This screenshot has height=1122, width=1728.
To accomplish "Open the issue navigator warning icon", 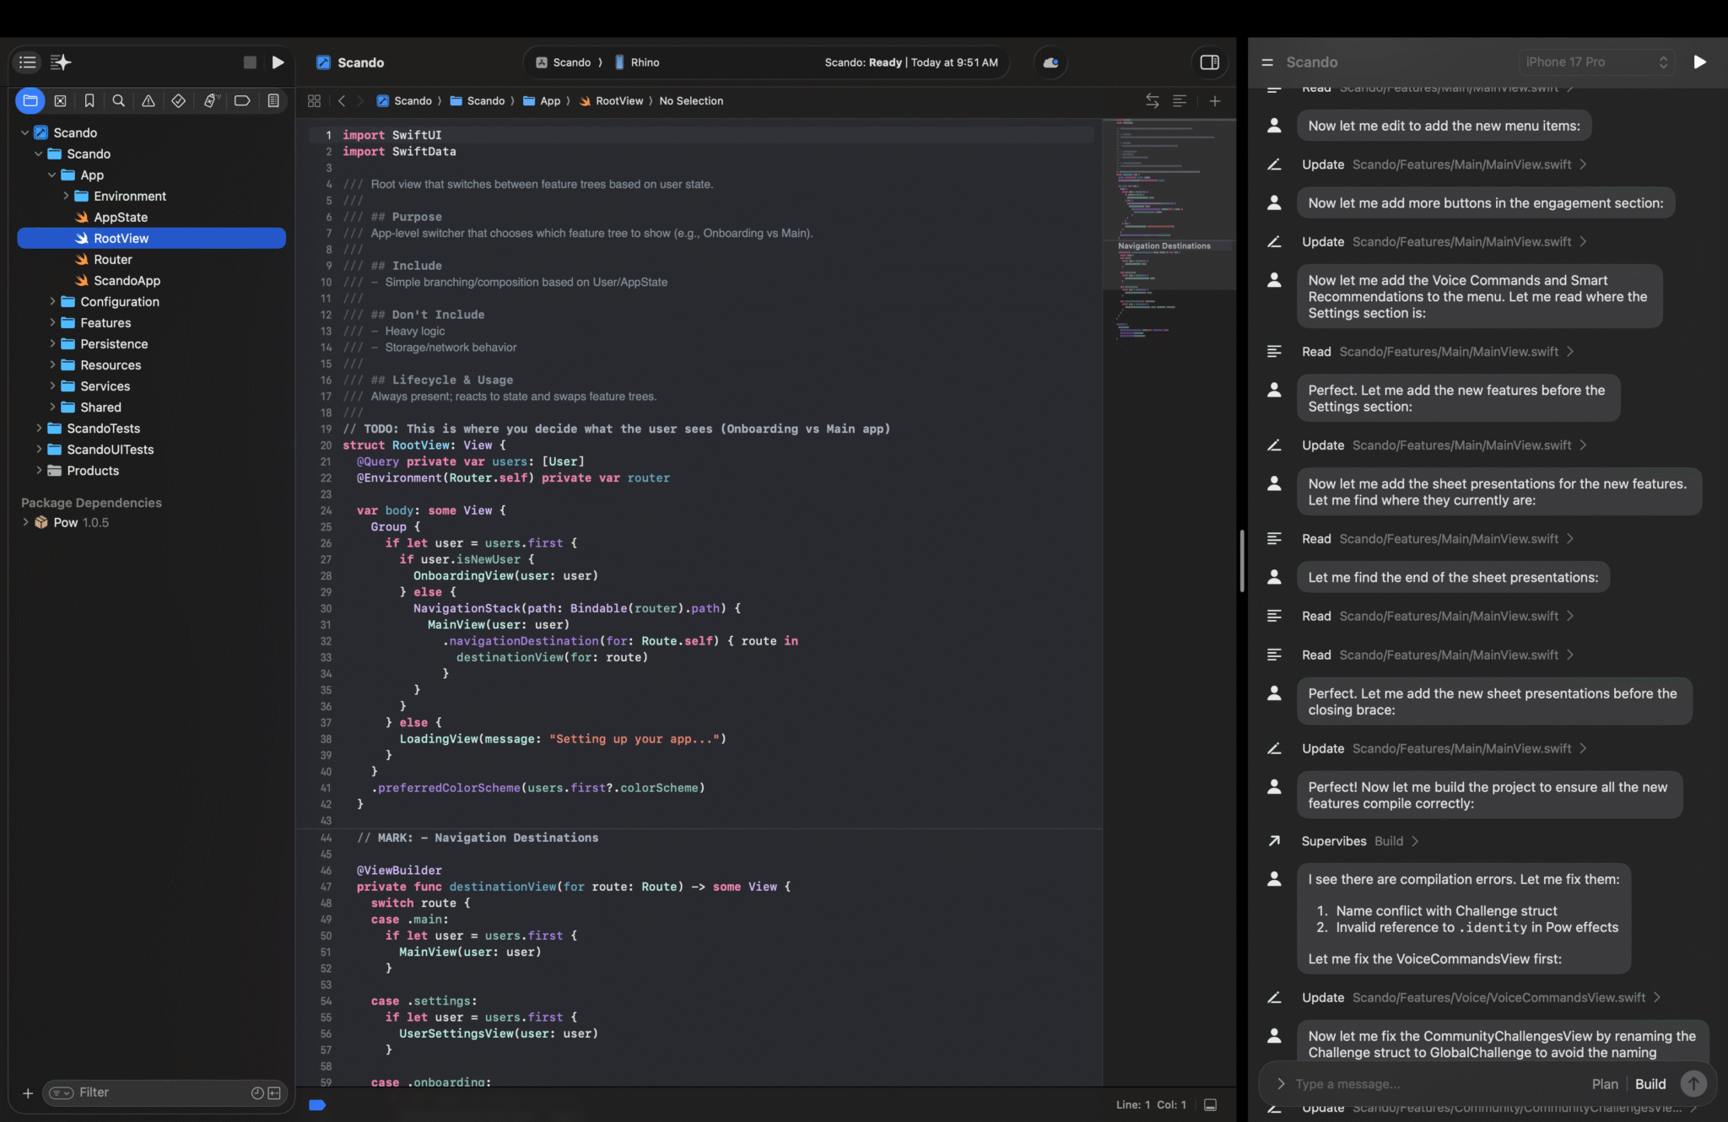I will [x=148, y=101].
